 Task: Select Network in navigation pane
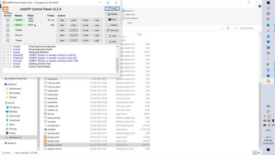tap(10, 143)
